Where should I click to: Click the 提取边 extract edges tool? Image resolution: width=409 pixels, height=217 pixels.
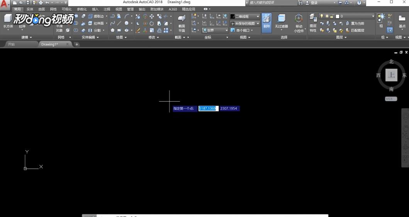tap(96, 16)
